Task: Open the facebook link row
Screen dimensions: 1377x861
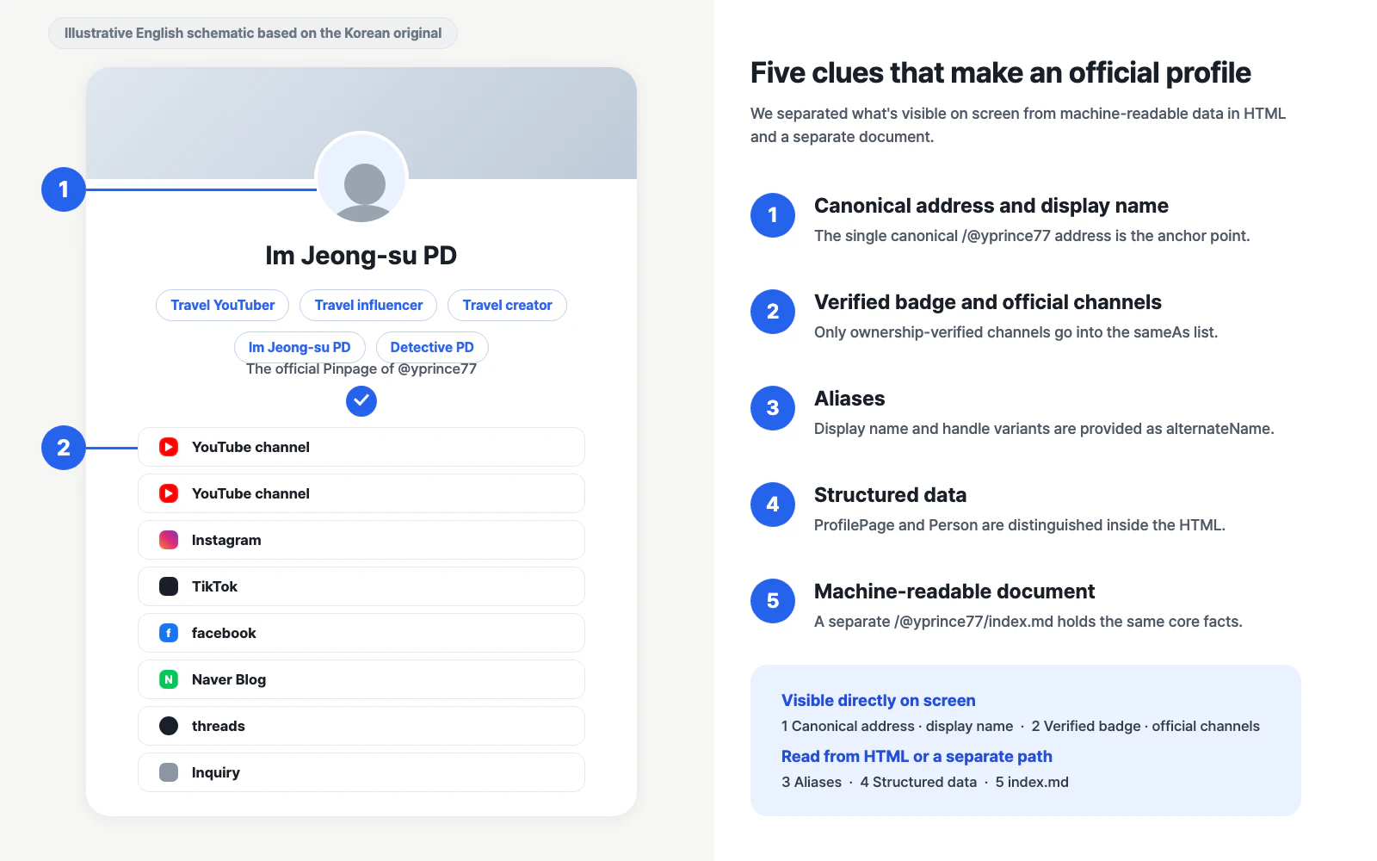Action: (361, 633)
